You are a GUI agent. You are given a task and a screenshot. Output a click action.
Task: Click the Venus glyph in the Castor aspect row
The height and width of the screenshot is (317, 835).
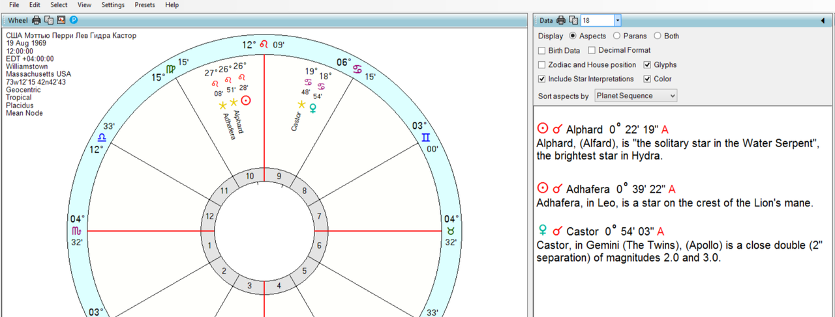(x=541, y=231)
